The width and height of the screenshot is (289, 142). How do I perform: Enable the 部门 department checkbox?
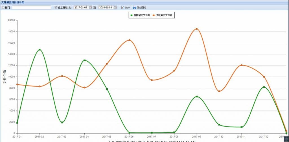click(3, 7)
